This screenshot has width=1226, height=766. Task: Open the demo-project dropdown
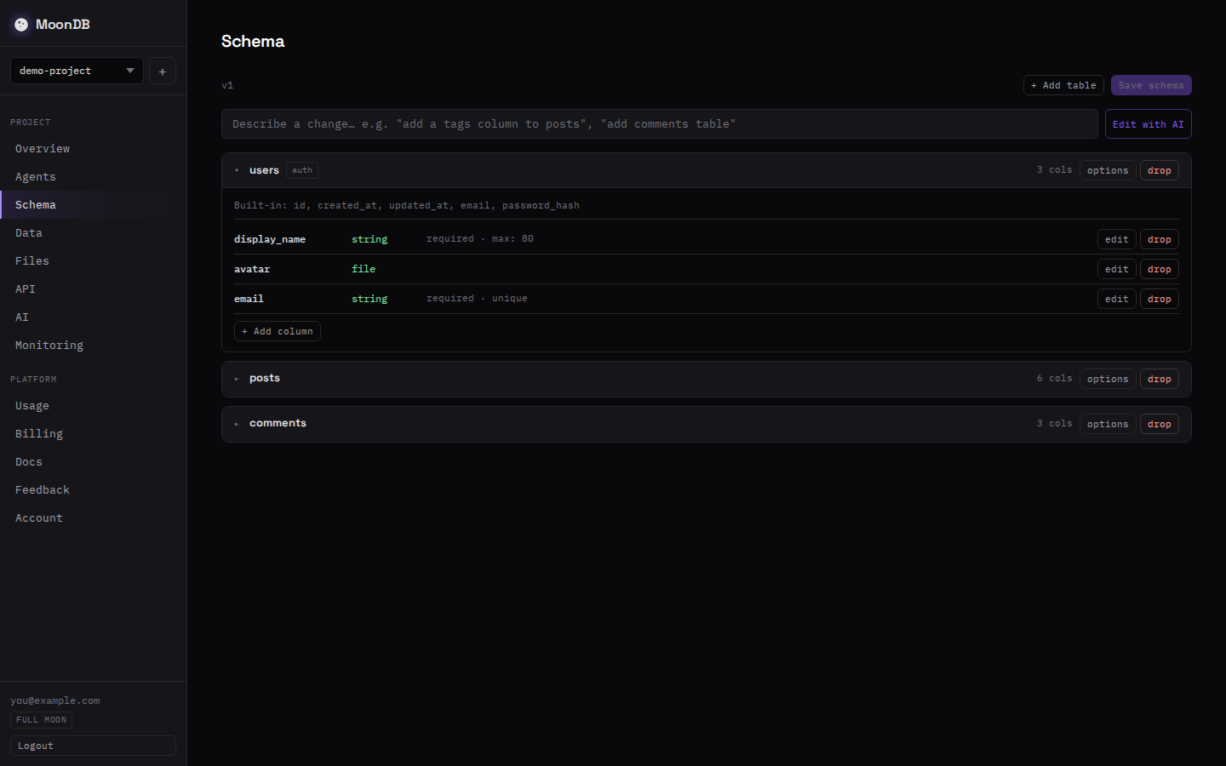coord(77,71)
